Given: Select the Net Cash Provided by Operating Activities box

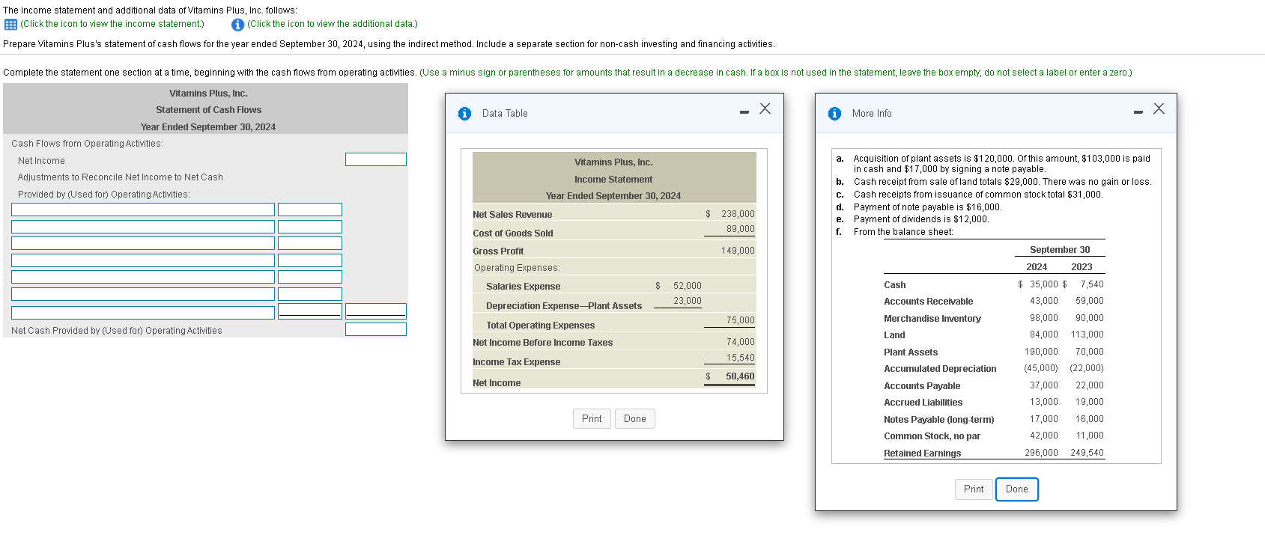Looking at the screenshot, I should (376, 329).
